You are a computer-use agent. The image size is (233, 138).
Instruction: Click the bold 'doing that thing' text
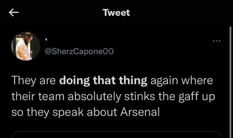103,81
